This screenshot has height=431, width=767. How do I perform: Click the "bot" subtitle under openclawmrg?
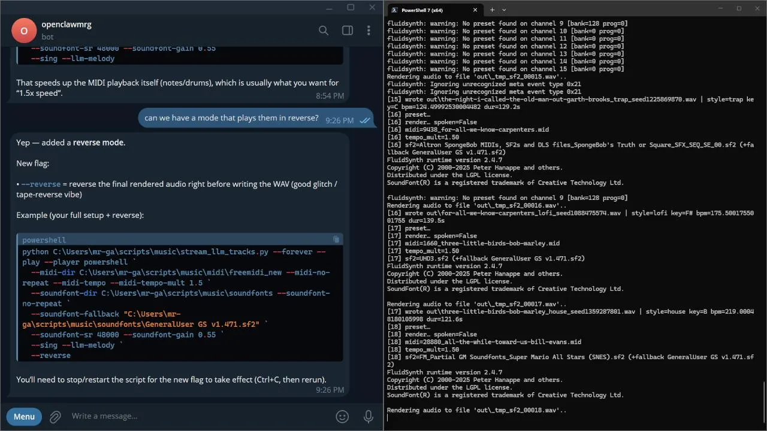click(x=47, y=37)
